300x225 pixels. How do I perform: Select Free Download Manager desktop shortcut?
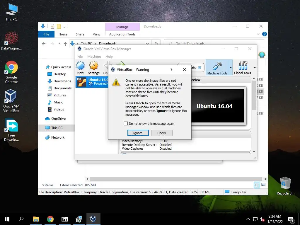coord(11,130)
